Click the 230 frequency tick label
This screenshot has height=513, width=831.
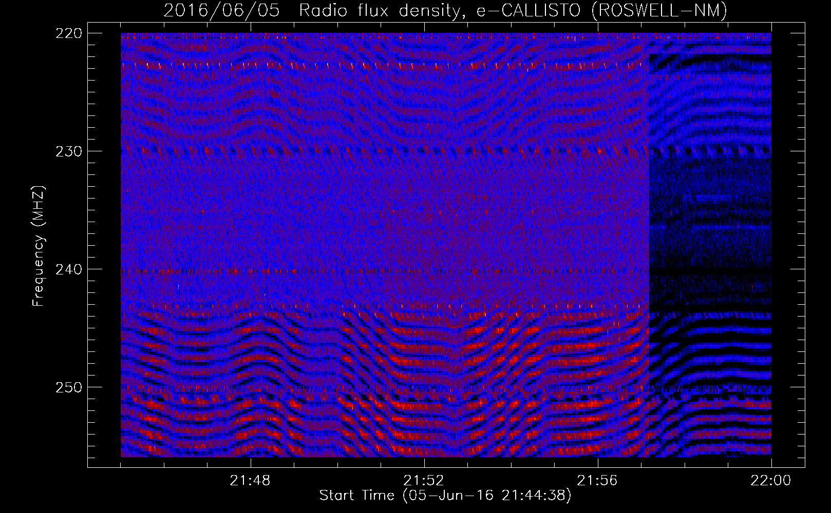point(68,151)
